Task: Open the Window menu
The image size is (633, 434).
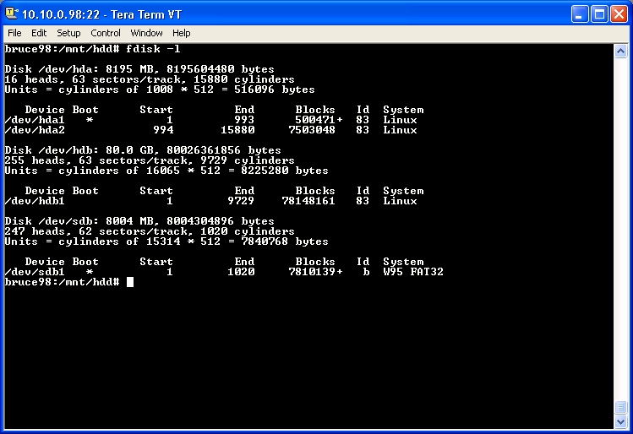Action: pos(146,33)
